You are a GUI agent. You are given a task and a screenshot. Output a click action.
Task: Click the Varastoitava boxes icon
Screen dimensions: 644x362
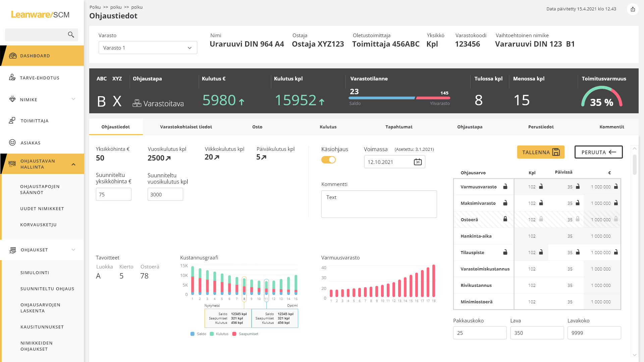(137, 103)
